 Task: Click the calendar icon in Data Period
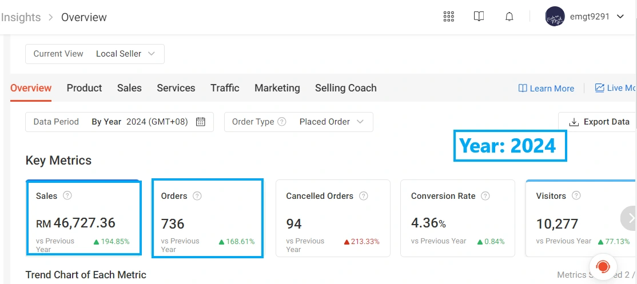click(201, 122)
